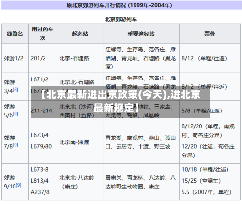The image size is (242, 204).
Task: Click the 用过的车次 column header
Action: pyautogui.click(x=43, y=34)
